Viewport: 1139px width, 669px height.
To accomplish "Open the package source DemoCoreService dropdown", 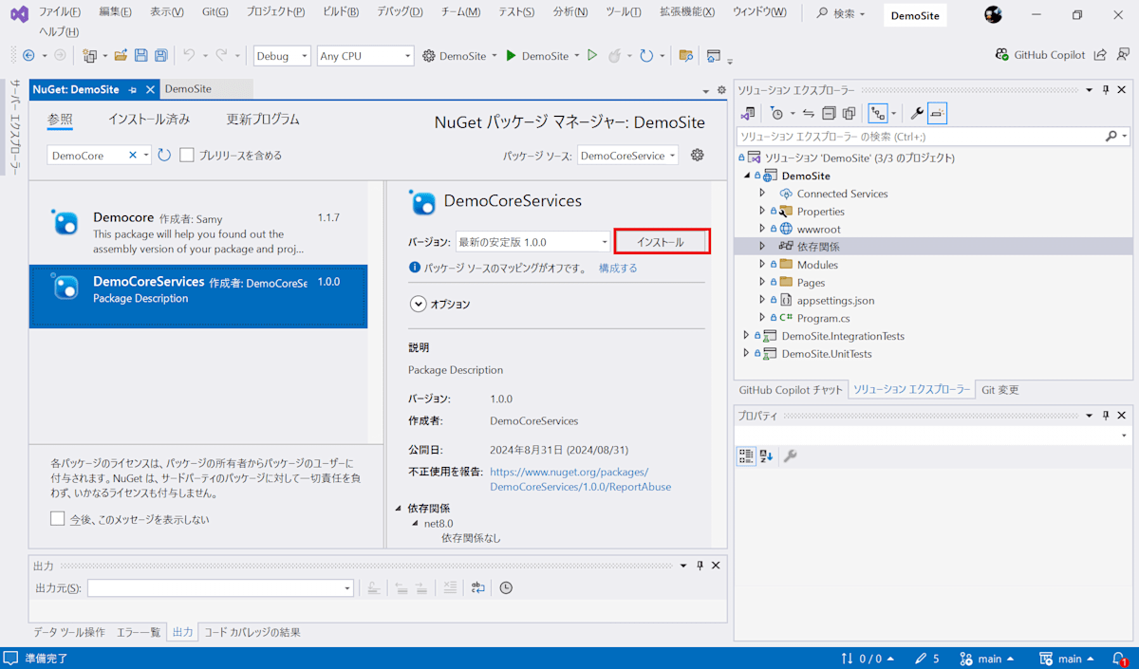I will point(627,156).
